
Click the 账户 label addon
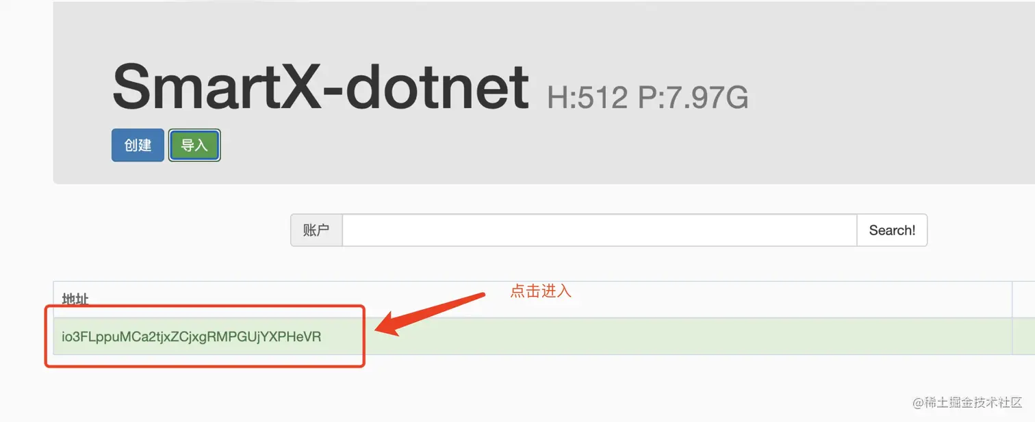pyautogui.click(x=316, y=230)
